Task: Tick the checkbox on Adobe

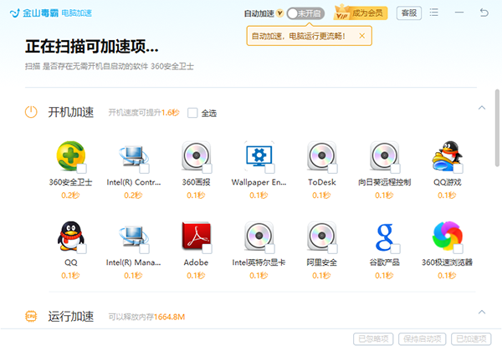Action: 207,249
